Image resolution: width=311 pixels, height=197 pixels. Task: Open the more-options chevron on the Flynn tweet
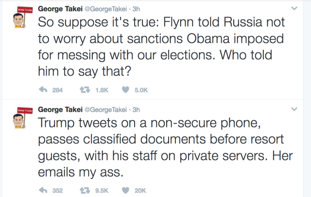[x=294, y=9]
